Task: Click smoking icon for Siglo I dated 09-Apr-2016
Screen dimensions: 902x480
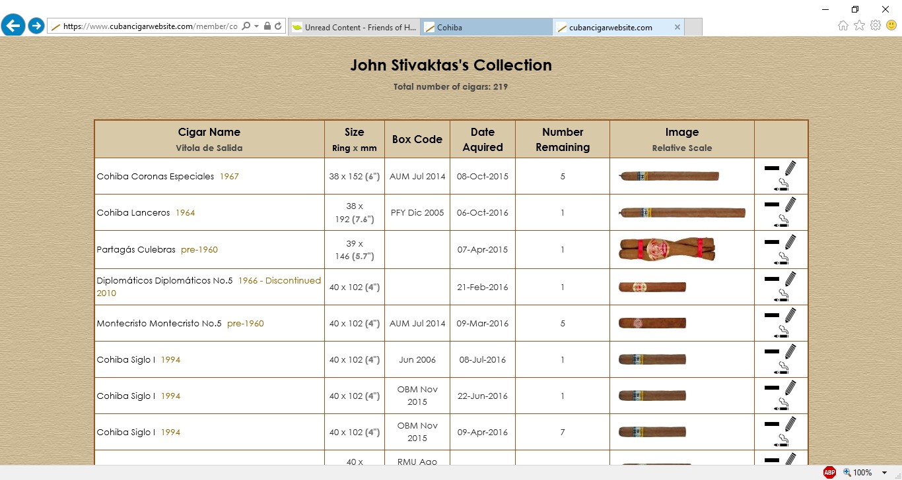Action: coord(782,440)
